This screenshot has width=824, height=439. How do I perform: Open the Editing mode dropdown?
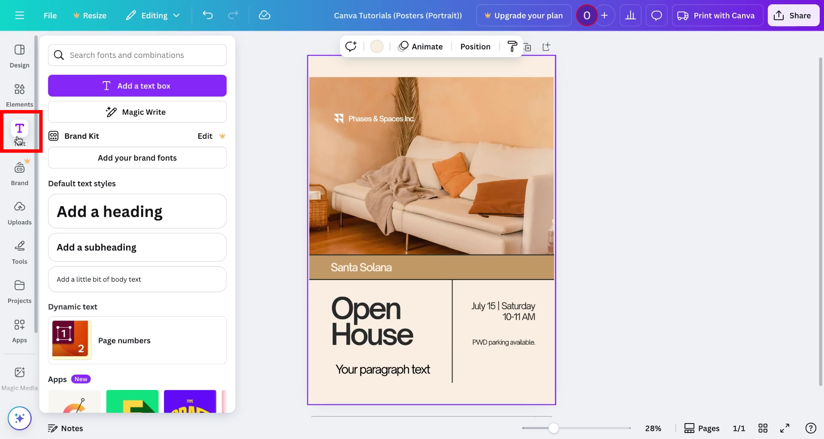click(x=152, y=15)
